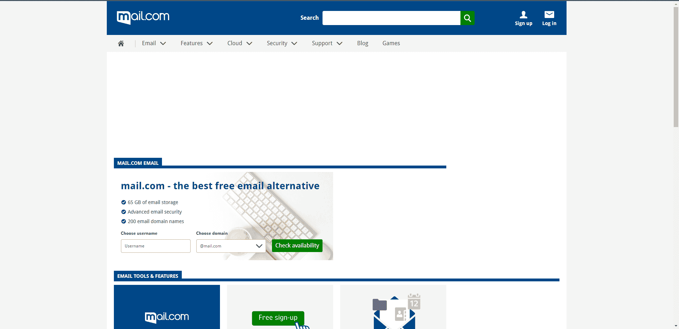Open the Security navigation item

click(277, 43)
